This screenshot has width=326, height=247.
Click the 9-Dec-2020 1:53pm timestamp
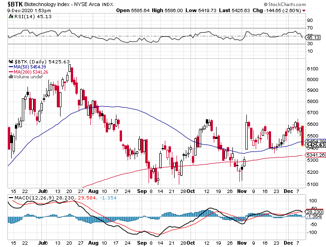(26, 10)
